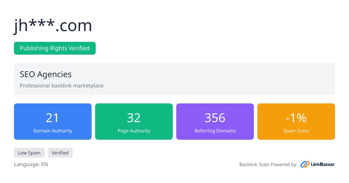Click the Language: EN text
This screenshot has width=349, height=183.
(x=31, y=164)
